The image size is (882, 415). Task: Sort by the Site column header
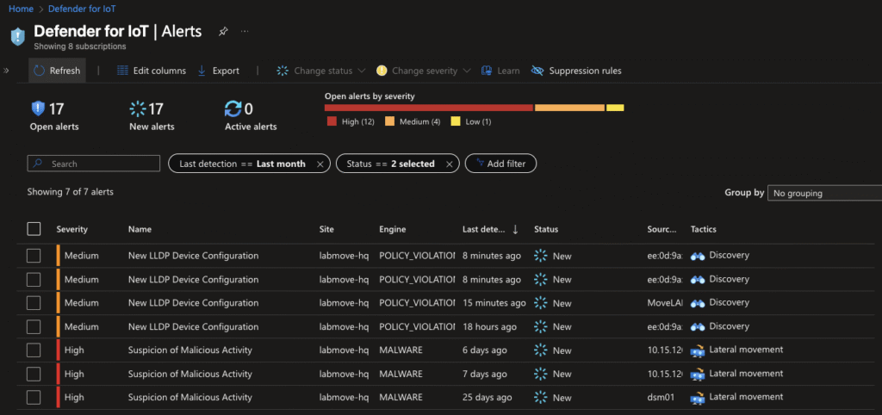(x=326, y=229)
